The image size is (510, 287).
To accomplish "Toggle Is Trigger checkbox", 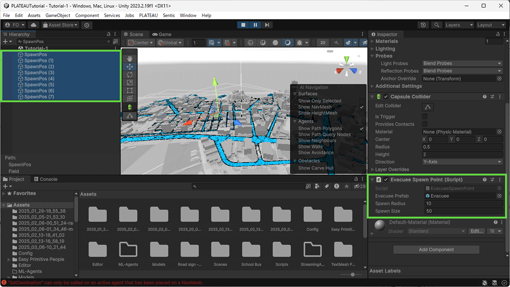I will coord(425,116).
